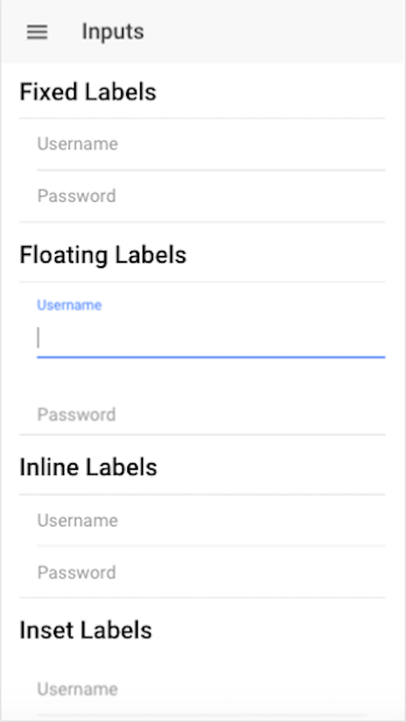Click the Inset Labels section heading
406x722 pixels.
click(86, 629)
